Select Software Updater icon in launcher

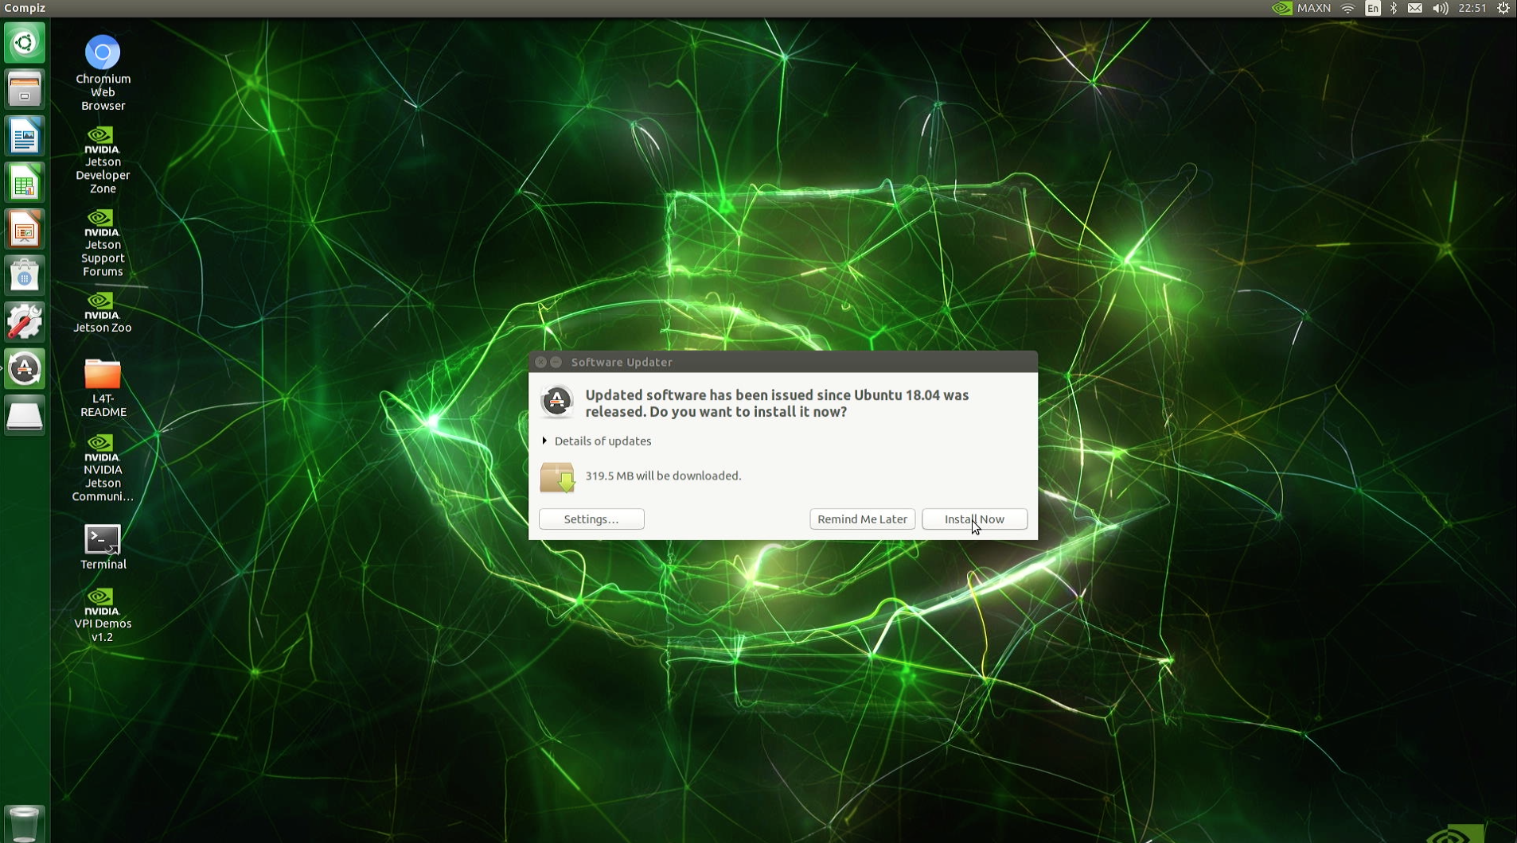coord(25,368)
